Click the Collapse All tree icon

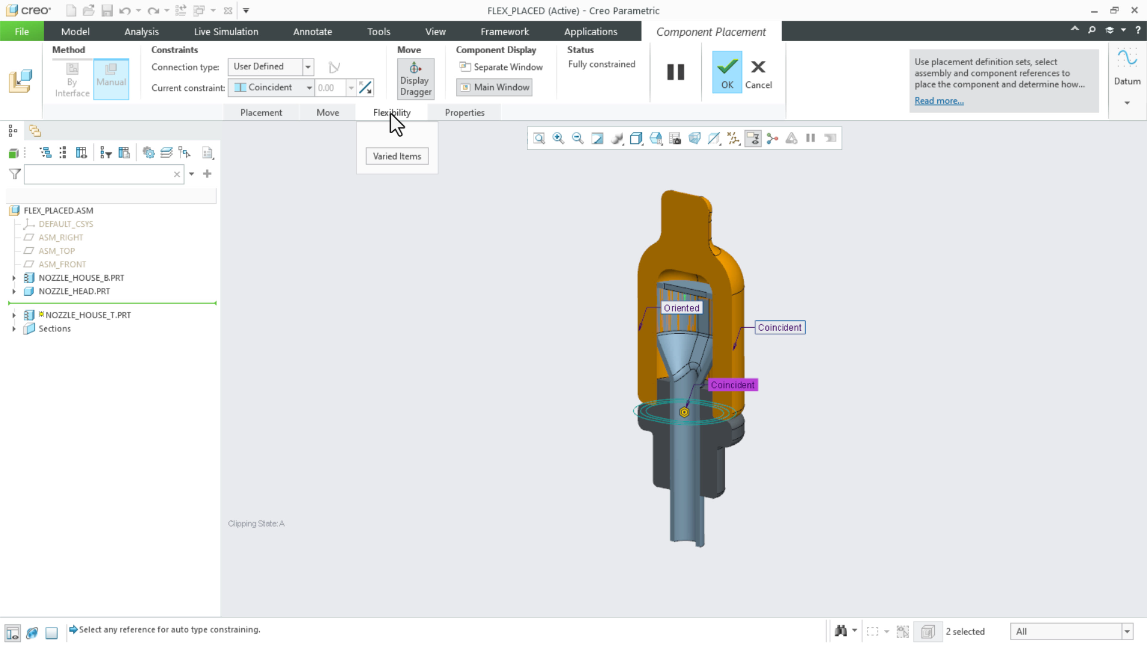[63, 153]
